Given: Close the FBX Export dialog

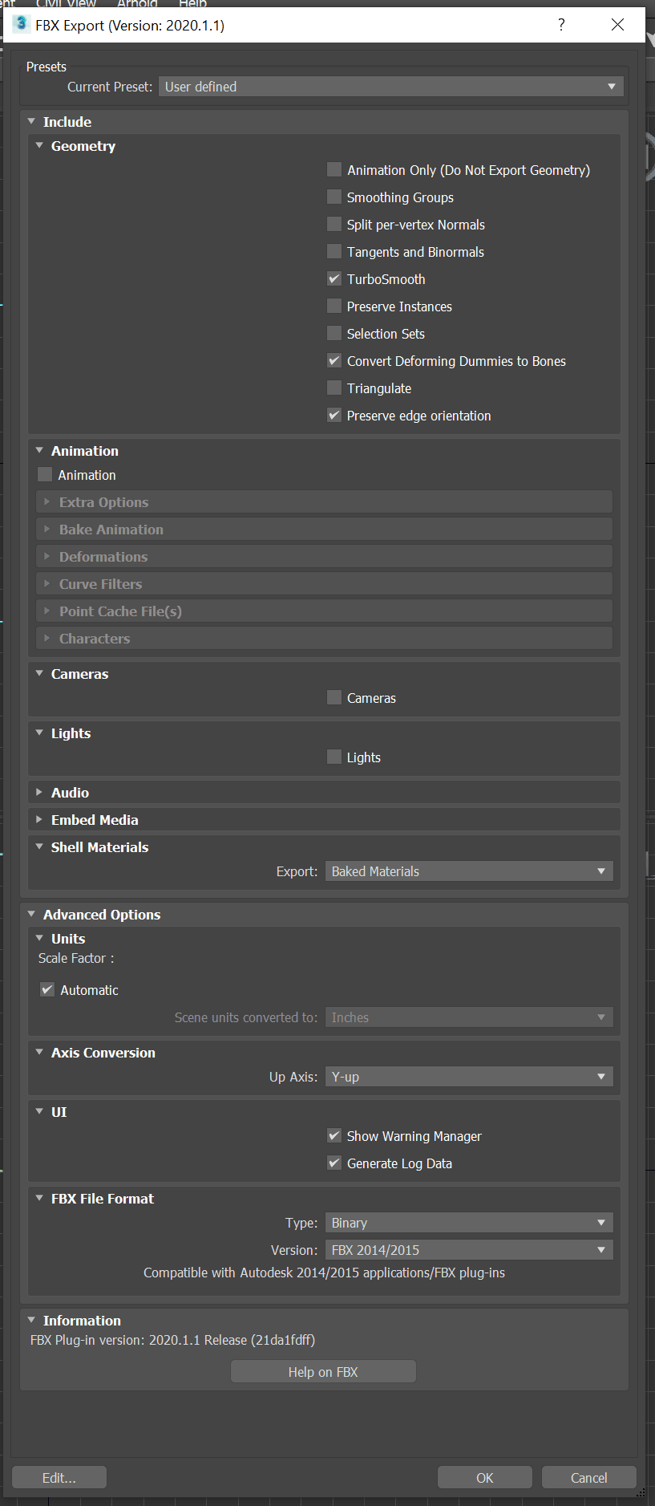Looking at the screenshot, I should (x=617, y=25).
